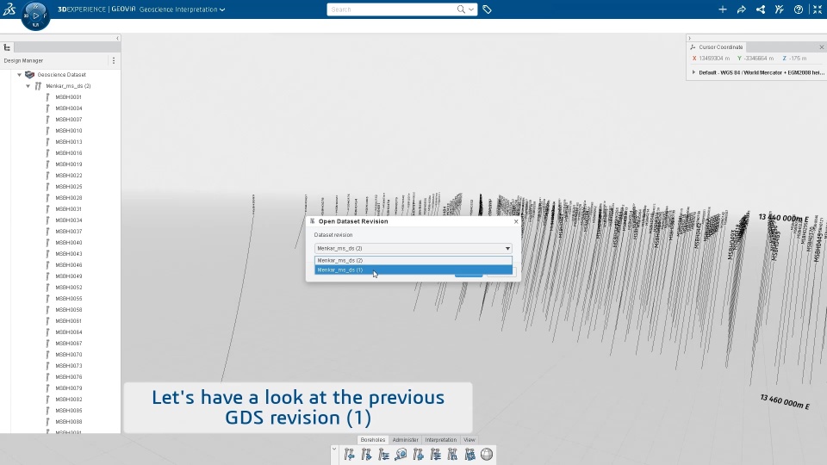Viewport: 827px width, 465px height.
Task: Click the eighth borehole grid tool icon
Action: click(x=469, y=454)
